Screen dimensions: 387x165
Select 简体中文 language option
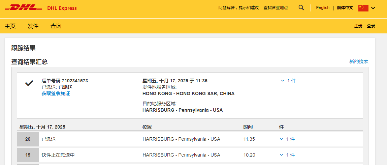coord(345,8)
